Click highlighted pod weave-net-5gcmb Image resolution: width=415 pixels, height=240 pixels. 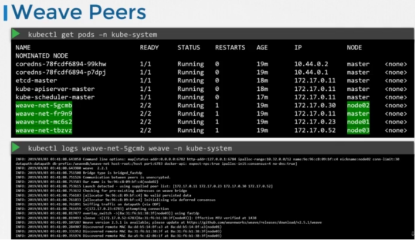pos(44,106)
